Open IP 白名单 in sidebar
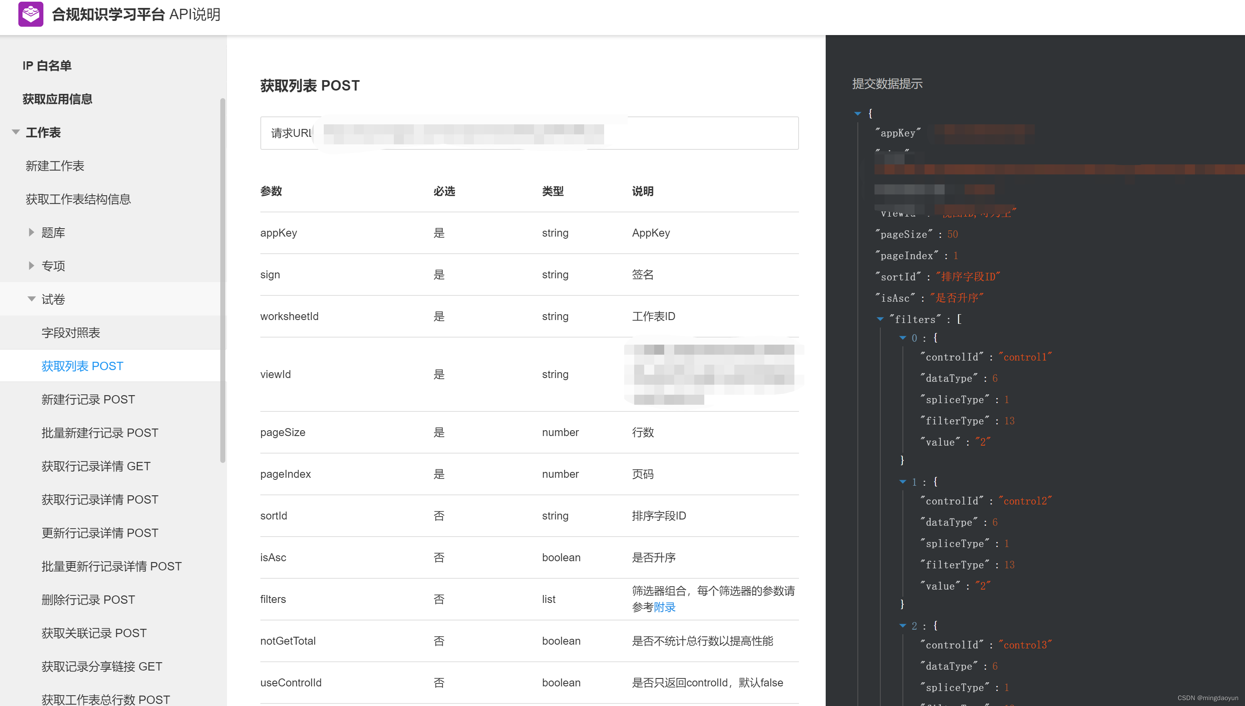This screenshot has height=706, width=1245. click(x=47, y=66)
